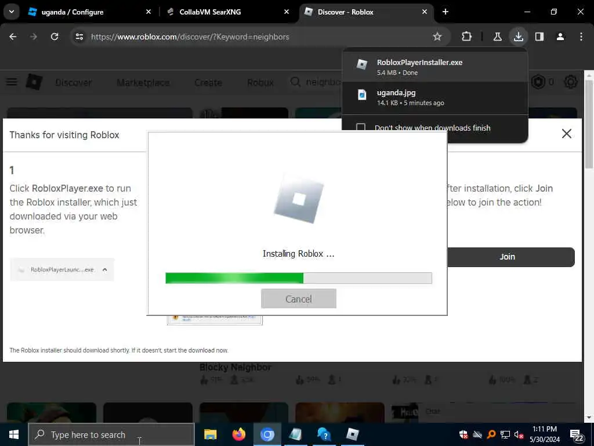Open File Explorer from taskbar
This screenshot has width=594, height=446.
click(210, 434)
